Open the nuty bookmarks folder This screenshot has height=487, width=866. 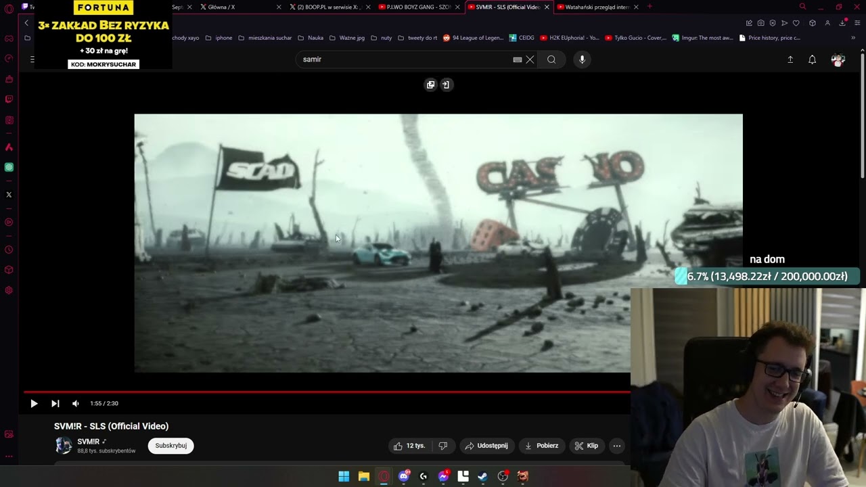(x=382, y=38)
